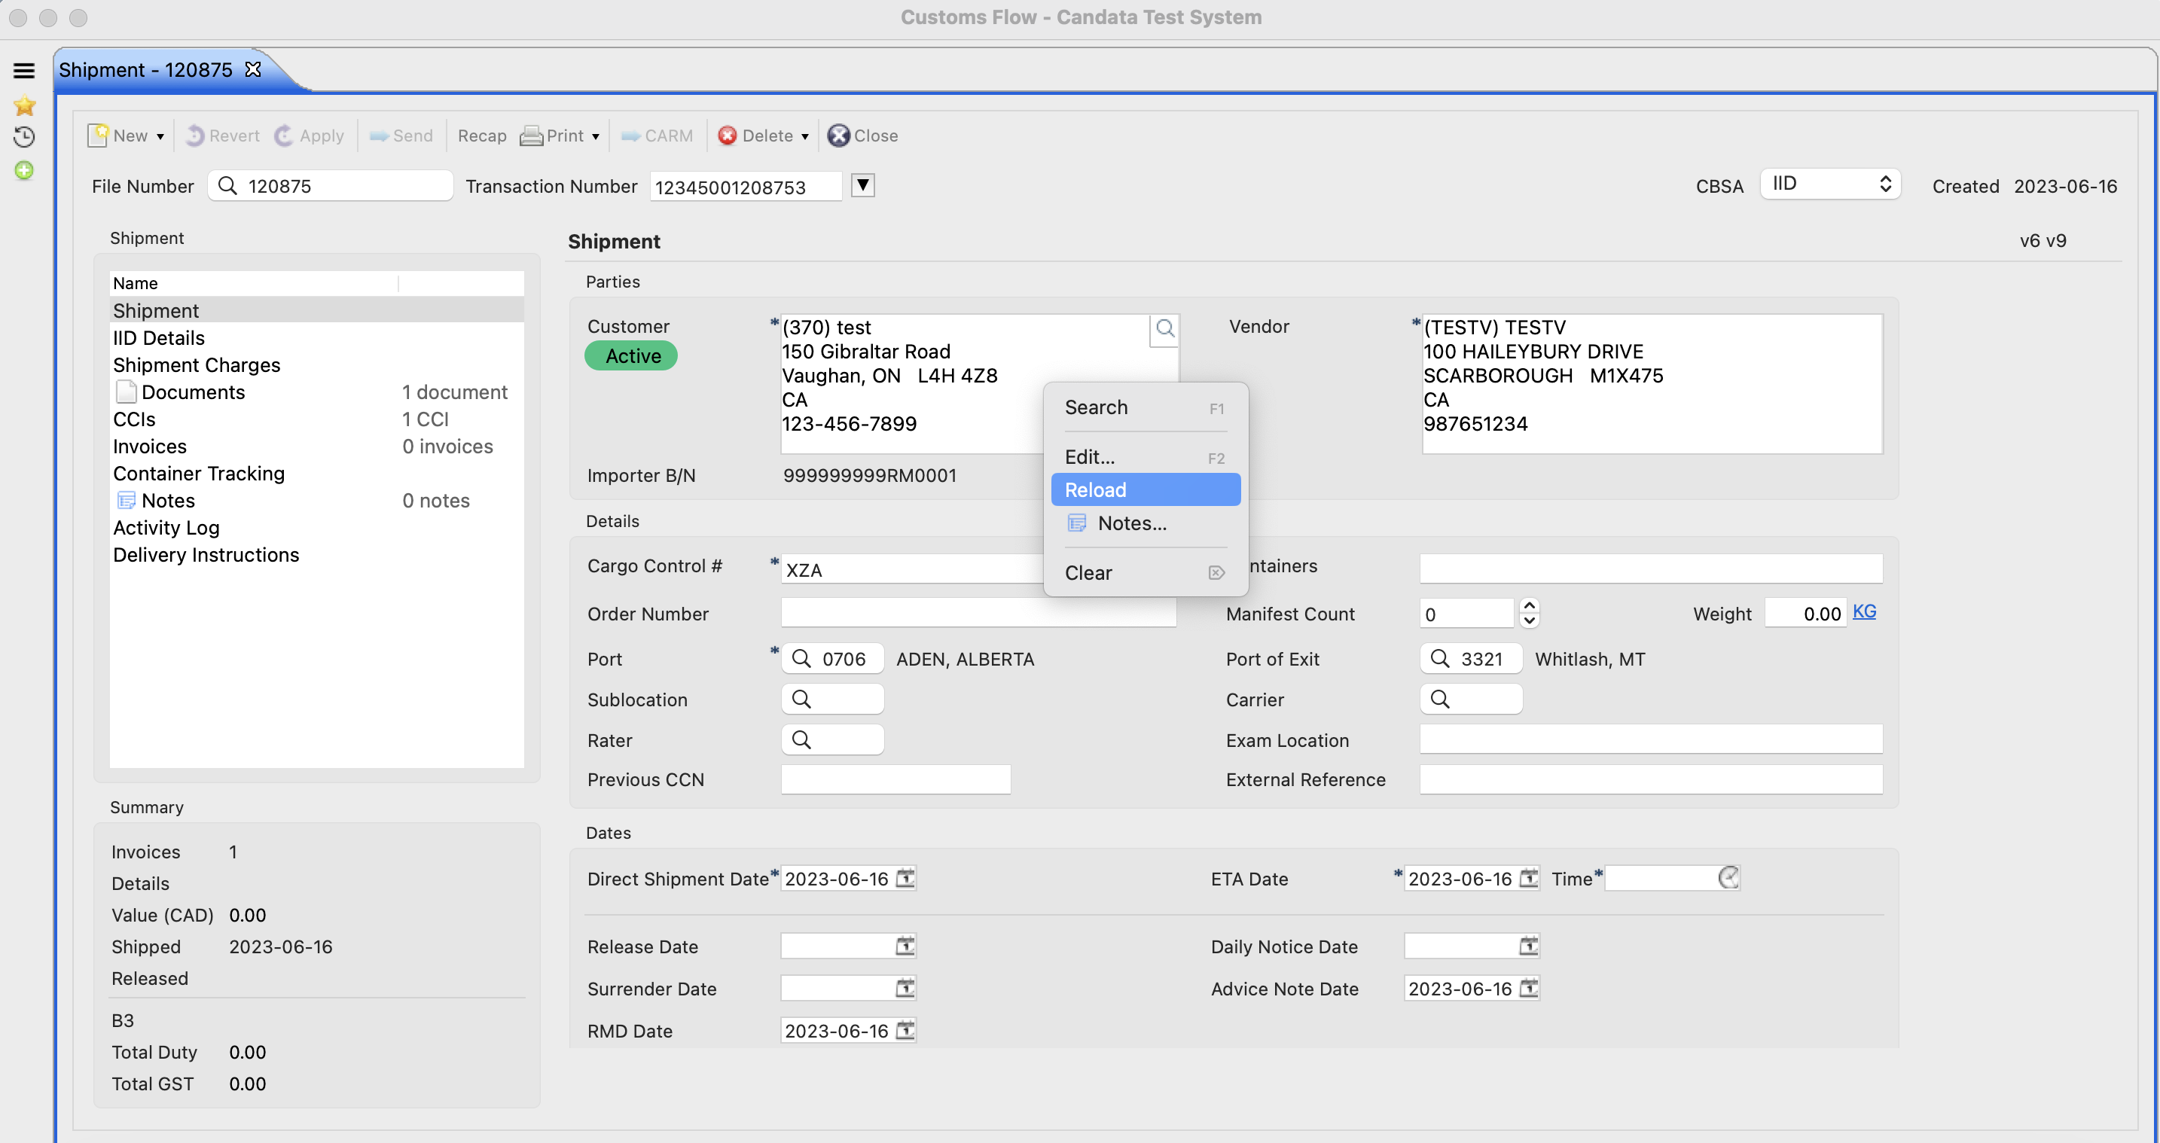Click the Apply toolbar button
2160x1143 pixels.
click(310, 136)
